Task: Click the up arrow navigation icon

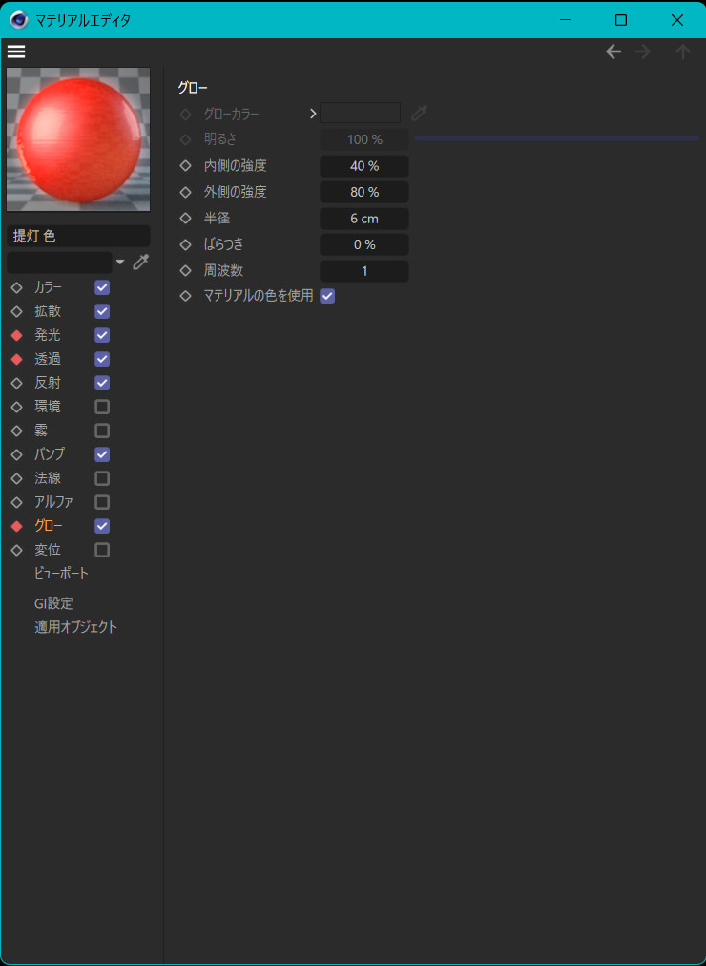Action: tap(682, 52)
